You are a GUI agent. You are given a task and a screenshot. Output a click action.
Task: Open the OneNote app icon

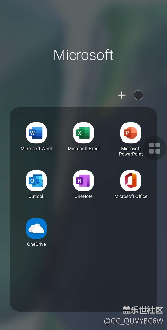83,181
